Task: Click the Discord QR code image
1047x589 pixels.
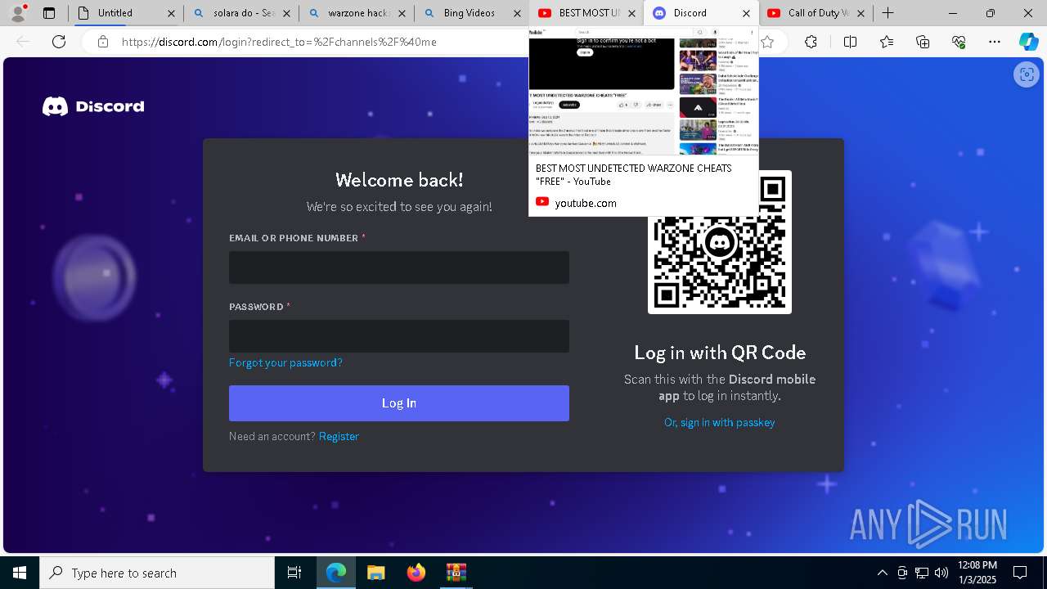Action: [720, 242]
